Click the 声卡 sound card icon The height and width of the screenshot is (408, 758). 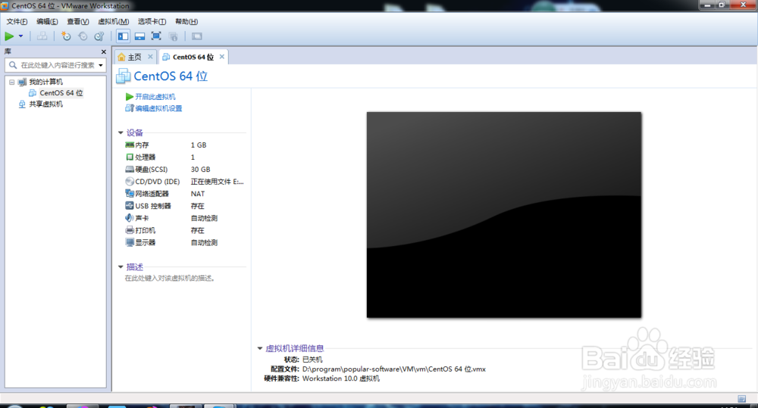point(130,218)
